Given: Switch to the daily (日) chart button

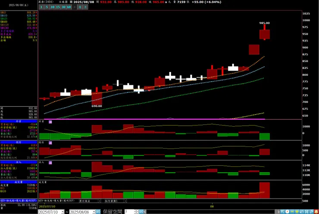Looking at the screenshot, I should pyautogui.click(x=75, y=7).
